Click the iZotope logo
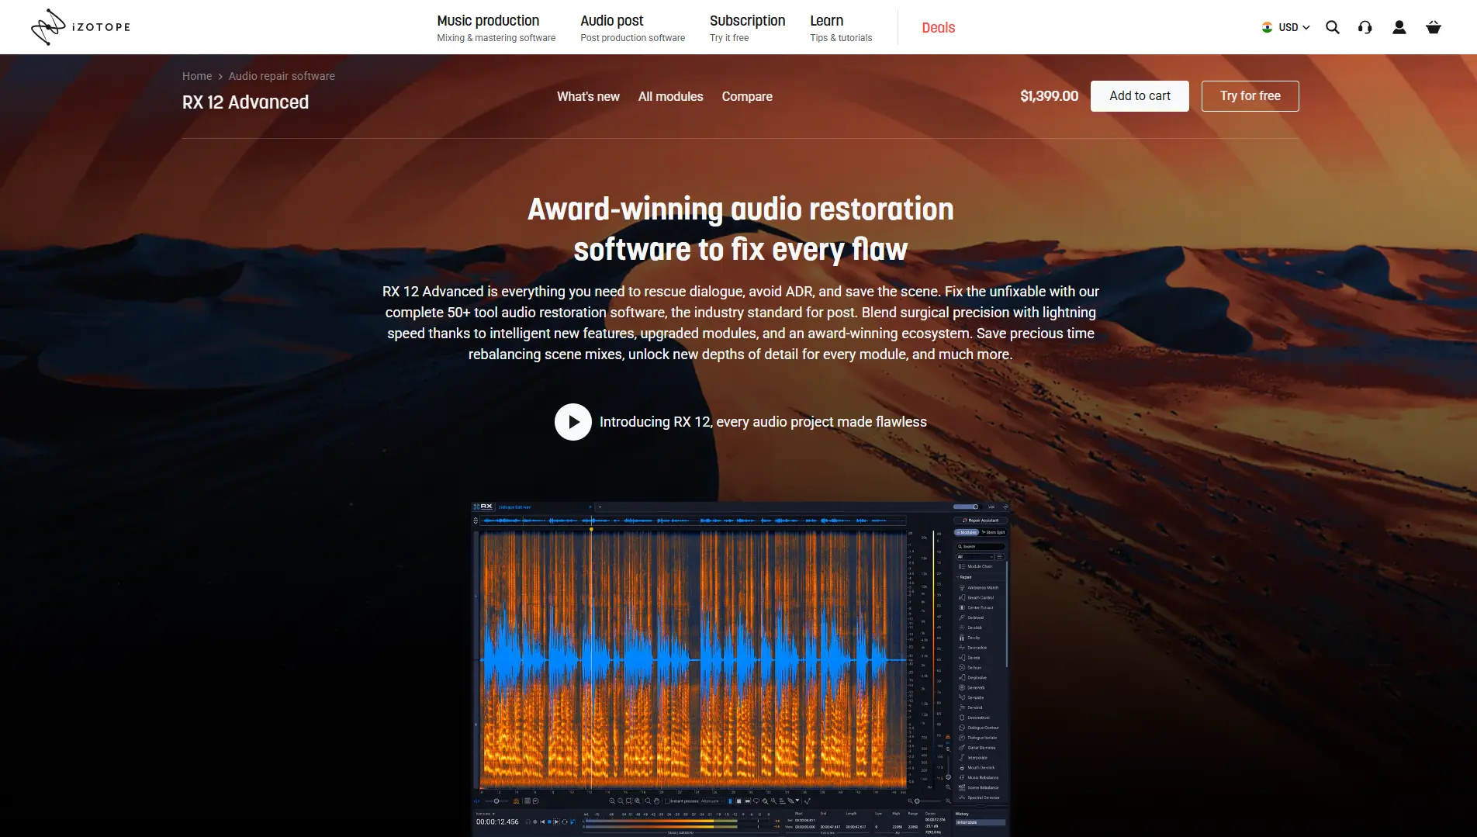This screenshot has height=837, width=1477. click(x=81, y=27)
